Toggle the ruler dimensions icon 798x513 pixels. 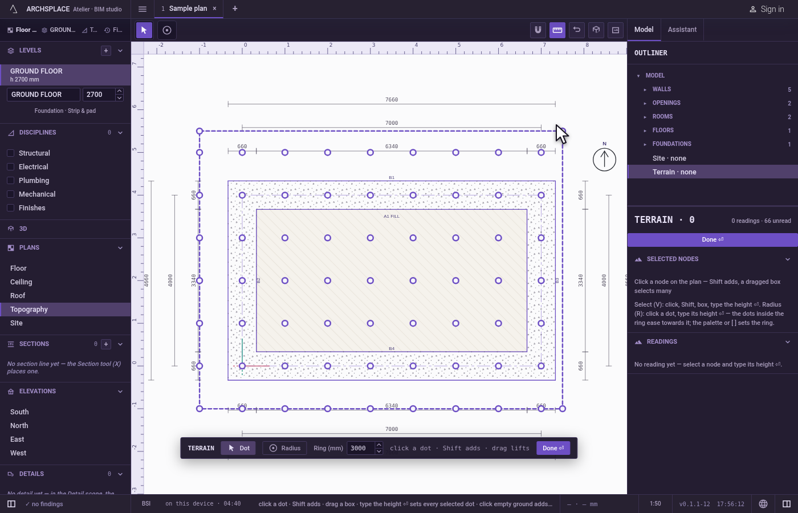557,30
